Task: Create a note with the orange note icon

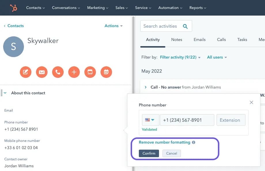Action: pyautogui.click(x=25, y=72)
